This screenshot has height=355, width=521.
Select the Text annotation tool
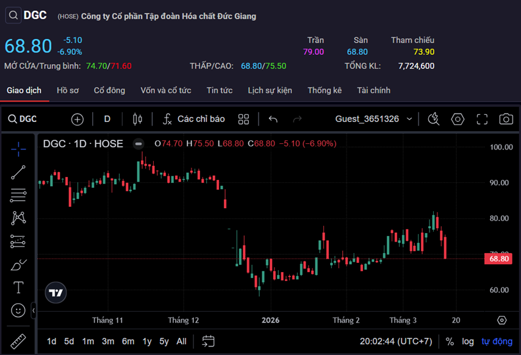pyautogui.click(x=18, y=287)
